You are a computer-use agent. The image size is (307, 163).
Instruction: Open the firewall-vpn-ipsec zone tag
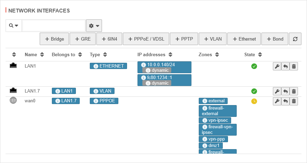[x=218, y=130]
